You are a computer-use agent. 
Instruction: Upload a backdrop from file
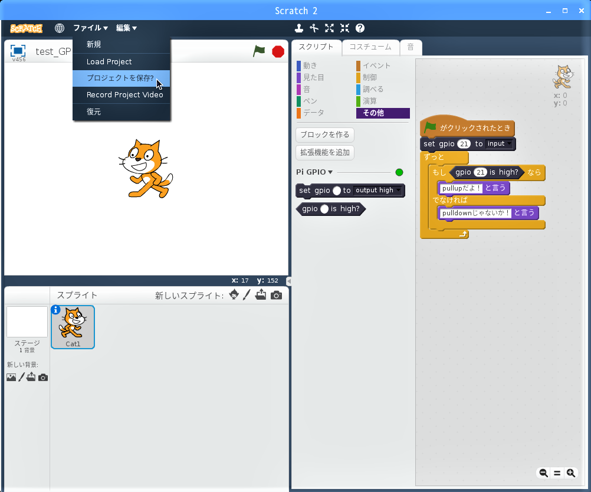click(31, 377)
